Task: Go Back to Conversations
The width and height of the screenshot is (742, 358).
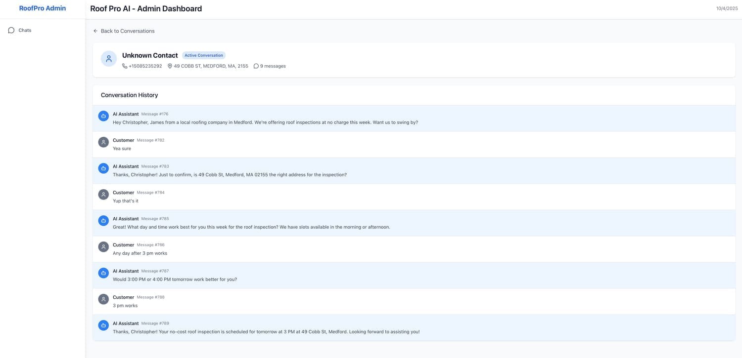Action: coord(127,31)
